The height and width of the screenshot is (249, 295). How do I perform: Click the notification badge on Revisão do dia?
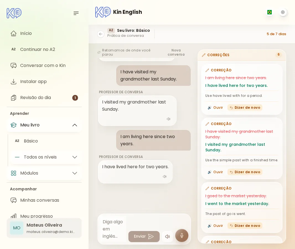[x=75, y=98]
